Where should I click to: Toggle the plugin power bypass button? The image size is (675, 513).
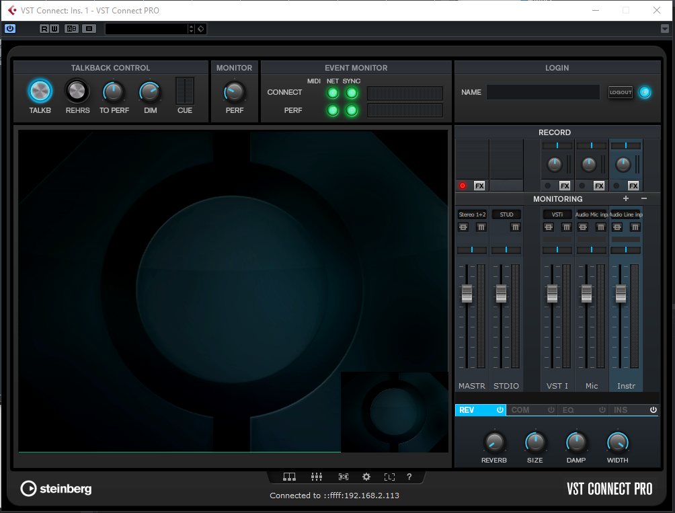click(10, 28)
